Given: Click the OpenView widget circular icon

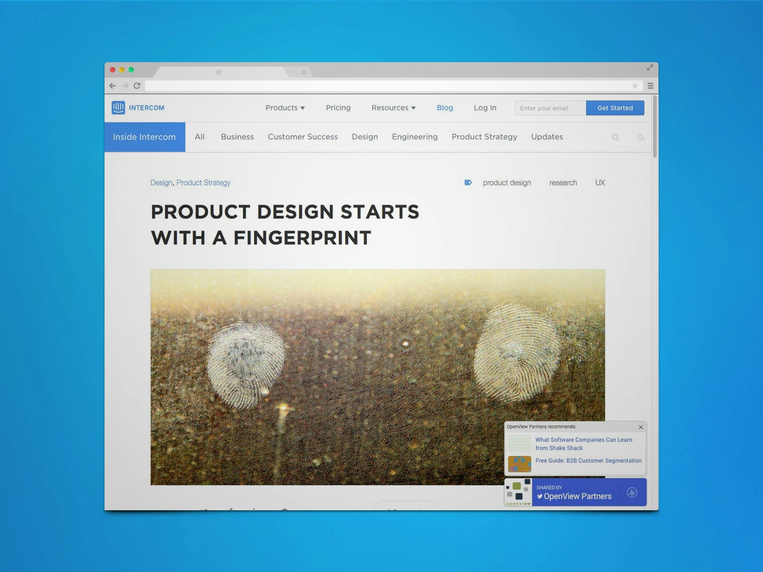Looking at the screenshot, I should pos(632,493).
